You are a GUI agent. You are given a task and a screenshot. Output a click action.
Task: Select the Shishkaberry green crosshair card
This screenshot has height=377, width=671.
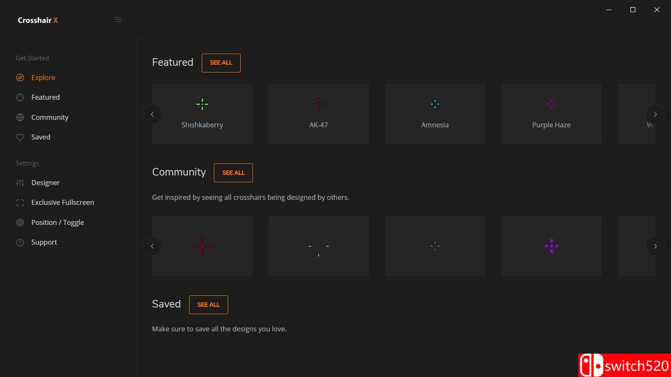[202, 114]
